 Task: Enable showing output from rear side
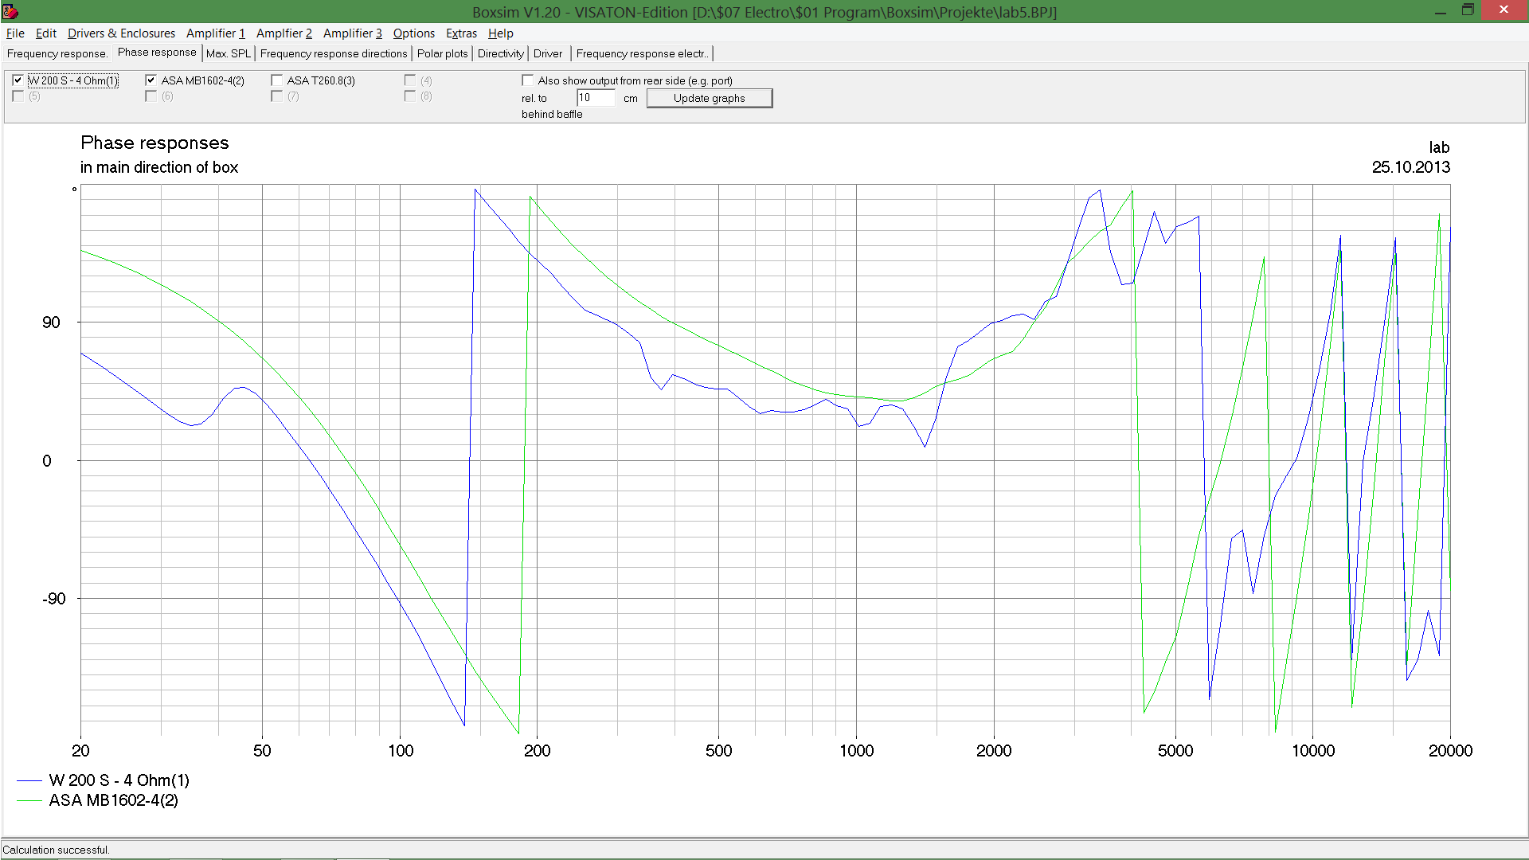tap(527, 80)
